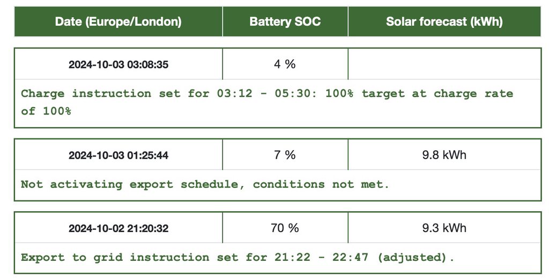
Task: Click the "of 100%" wrapped text line
Action: click(x=46, y=111)
